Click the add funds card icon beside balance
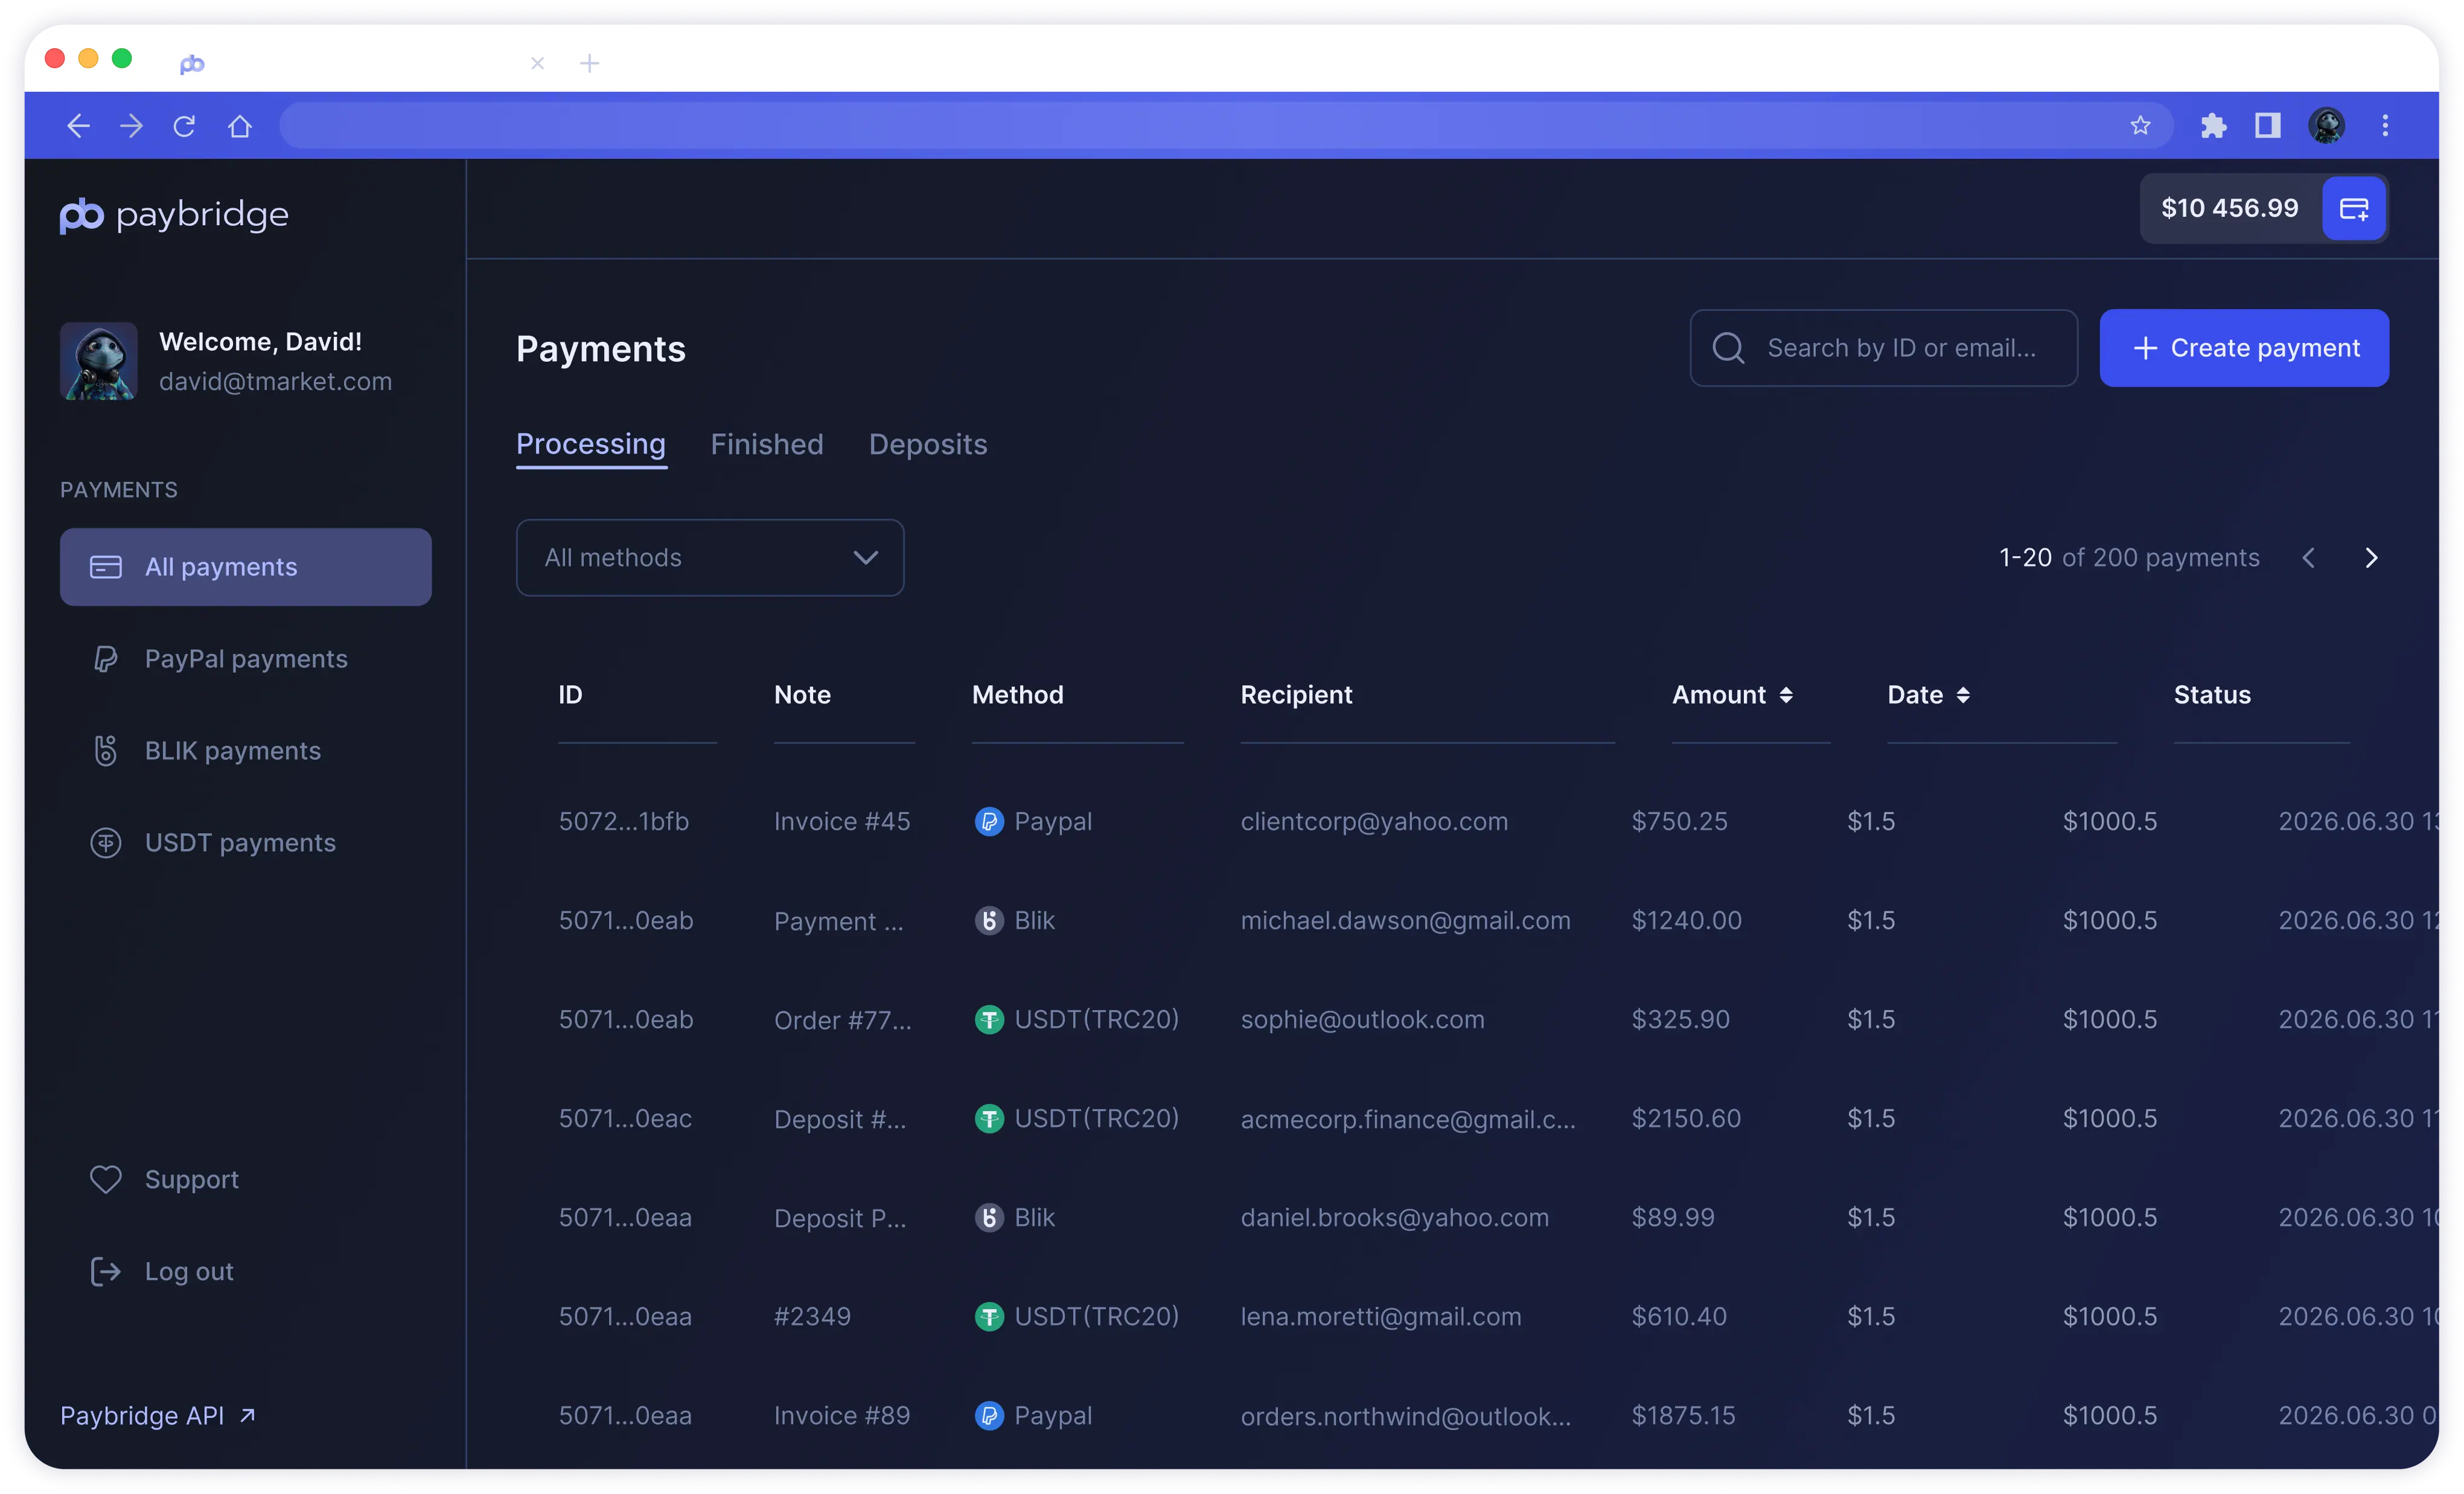The image size is (2464, 1494). [2354, 208]
